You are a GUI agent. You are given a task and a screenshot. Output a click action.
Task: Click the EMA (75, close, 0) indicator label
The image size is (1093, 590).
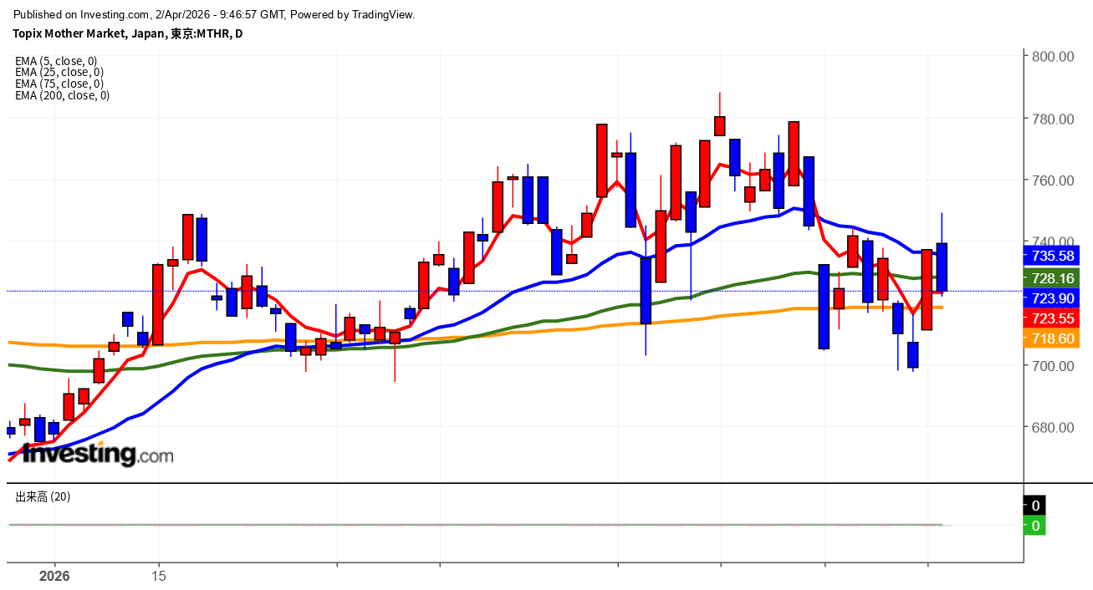click(x=59, y=84)
